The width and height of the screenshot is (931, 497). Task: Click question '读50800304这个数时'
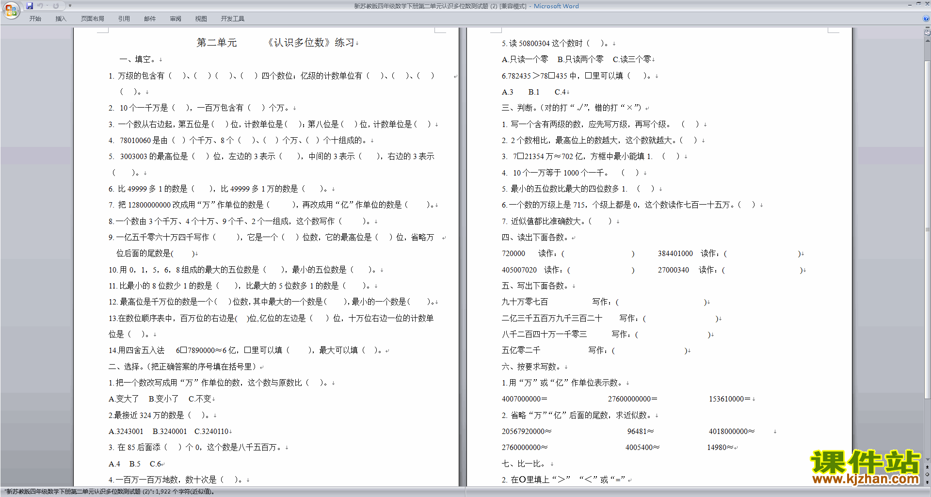coord(556,43)
